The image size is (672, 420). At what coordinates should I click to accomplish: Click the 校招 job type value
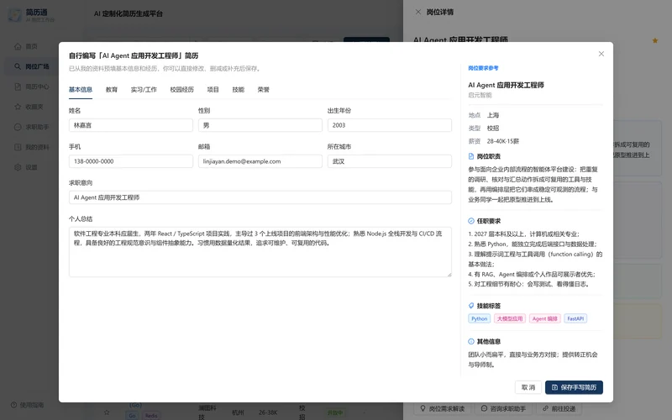[493, 129]
